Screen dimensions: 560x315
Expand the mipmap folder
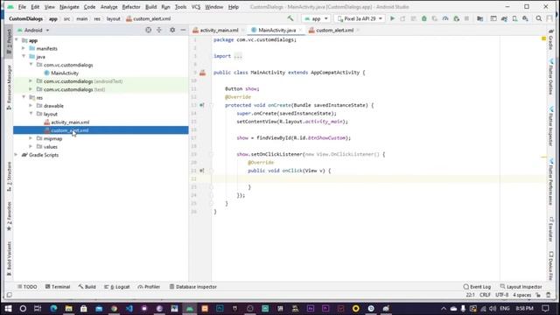click(x=31, y=138)
